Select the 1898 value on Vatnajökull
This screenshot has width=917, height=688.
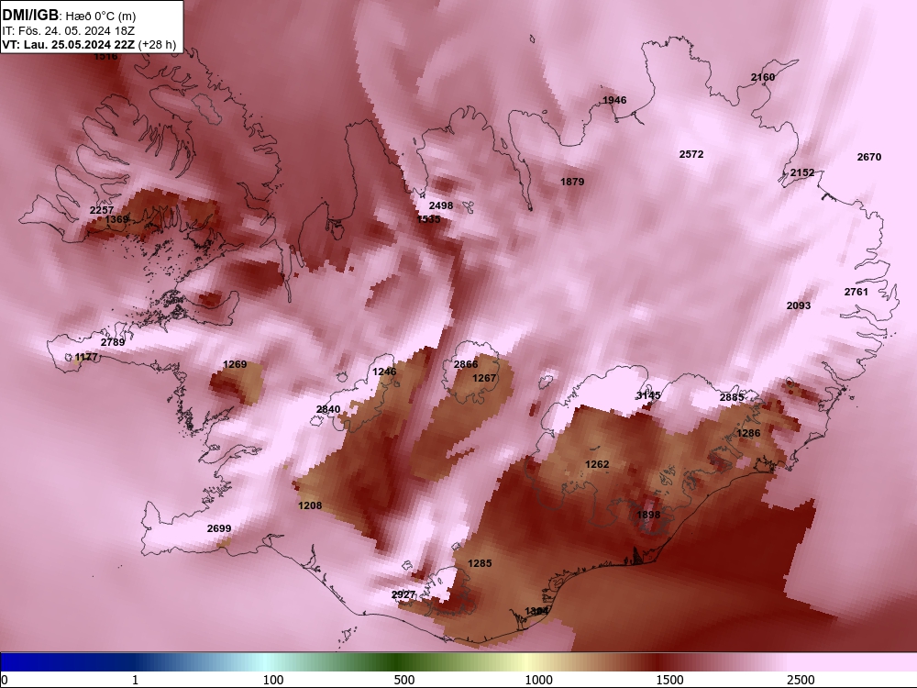click(648, 515)
